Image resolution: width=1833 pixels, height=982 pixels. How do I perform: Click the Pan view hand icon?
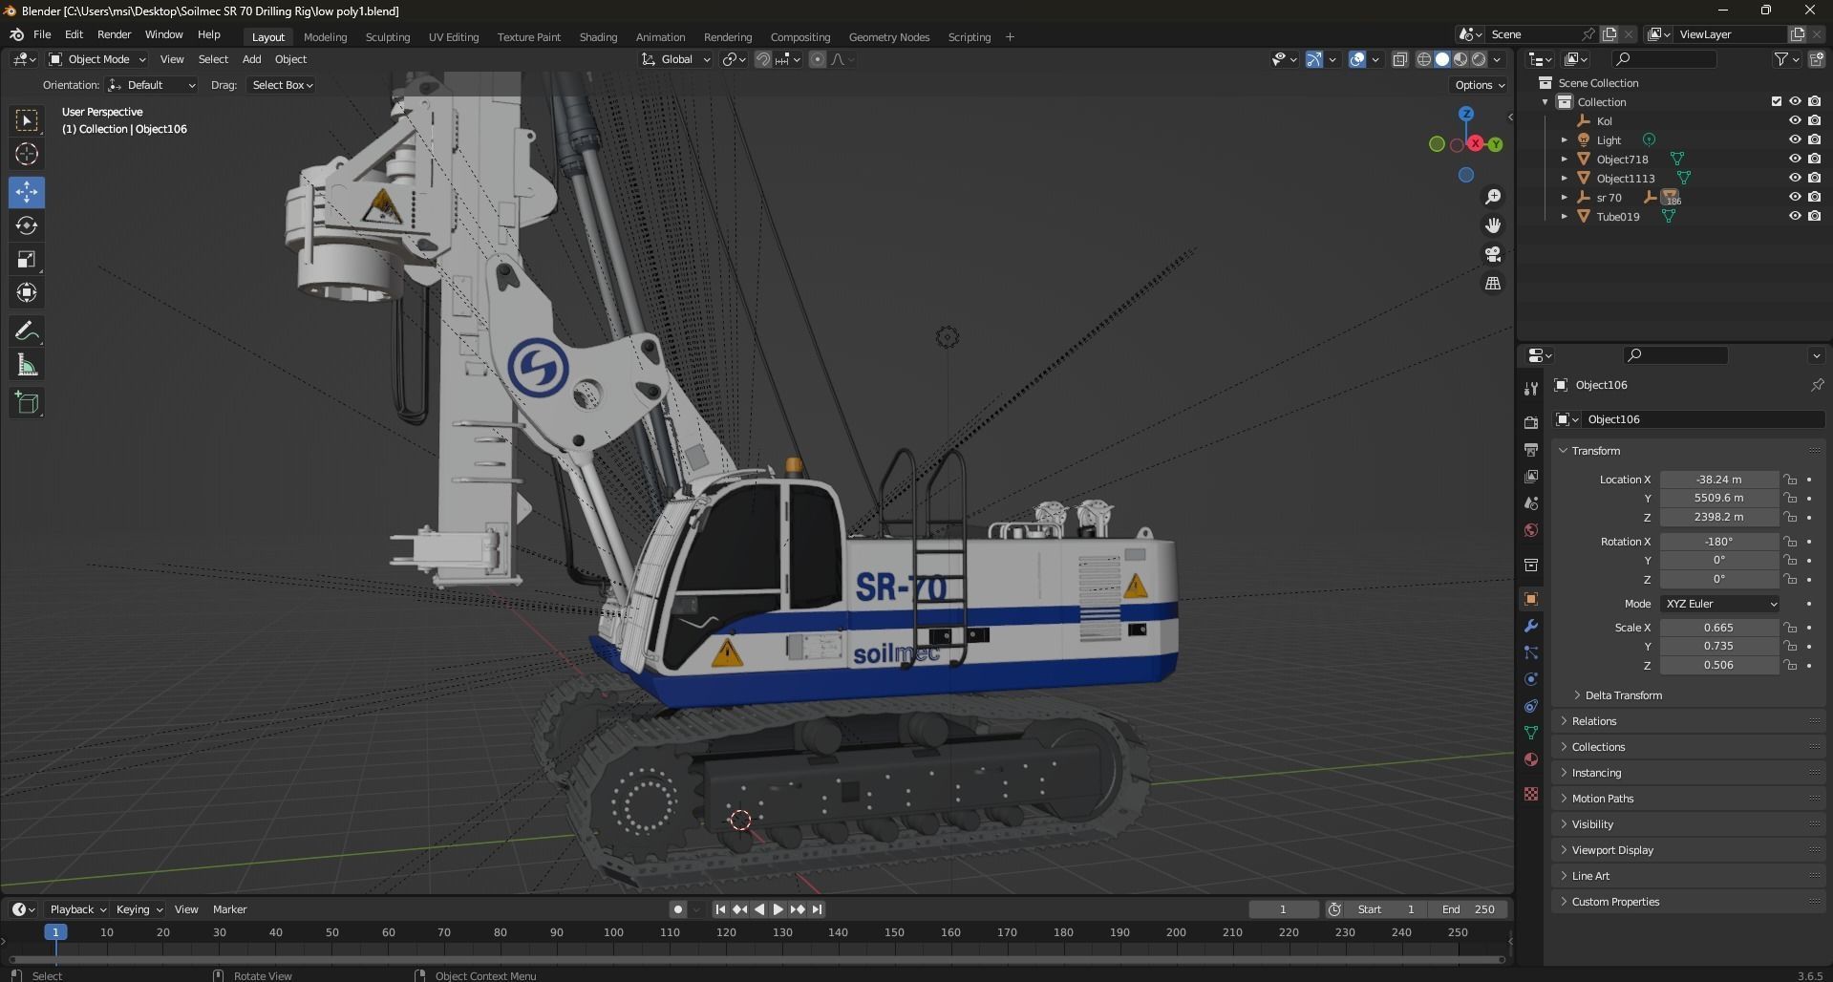click(1493, 225)
